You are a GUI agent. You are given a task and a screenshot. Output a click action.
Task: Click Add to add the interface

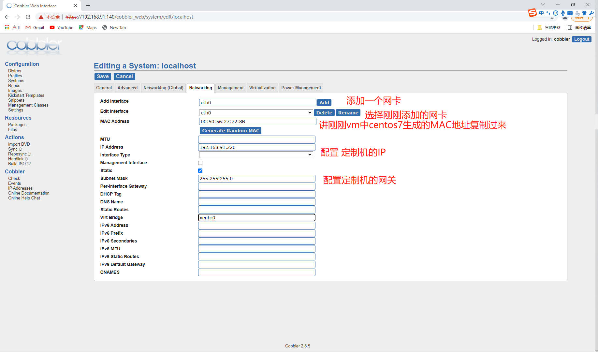[x=324, y=102]
